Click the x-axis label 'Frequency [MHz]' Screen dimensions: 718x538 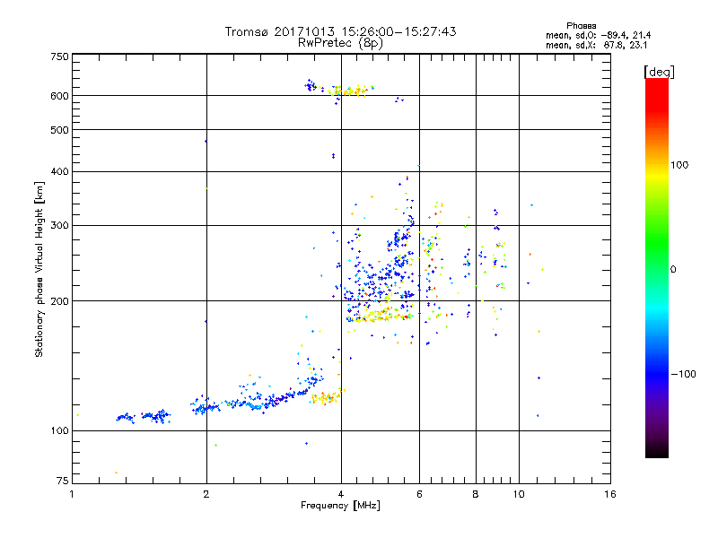tap(340, 506)
